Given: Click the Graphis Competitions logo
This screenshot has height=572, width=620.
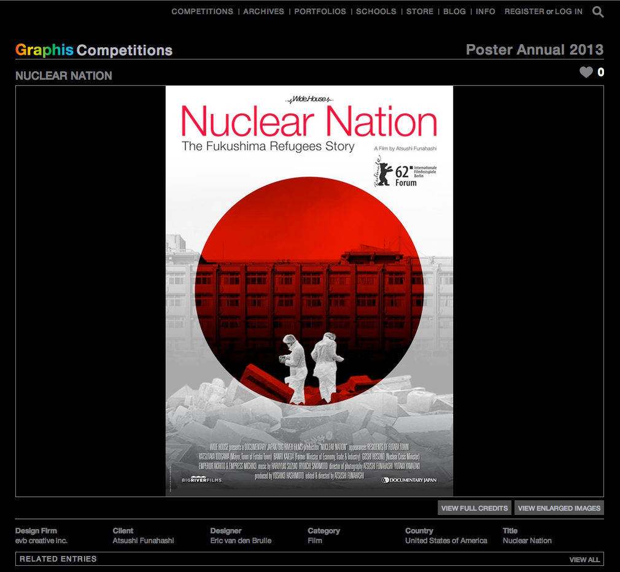Looking at the screenshot, I should coord(94,50).
